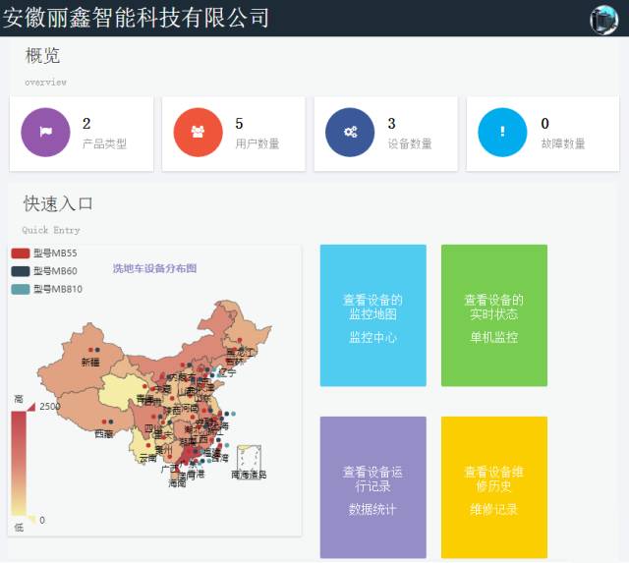The width and height of the screenshot is (629, 563).
Task: Open the 数据统计 run records tile
Action: pos(372,487)
